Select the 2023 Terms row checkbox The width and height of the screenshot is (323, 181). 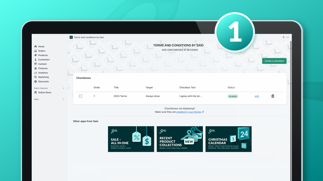pyautogui.click(x=81, y=96)
